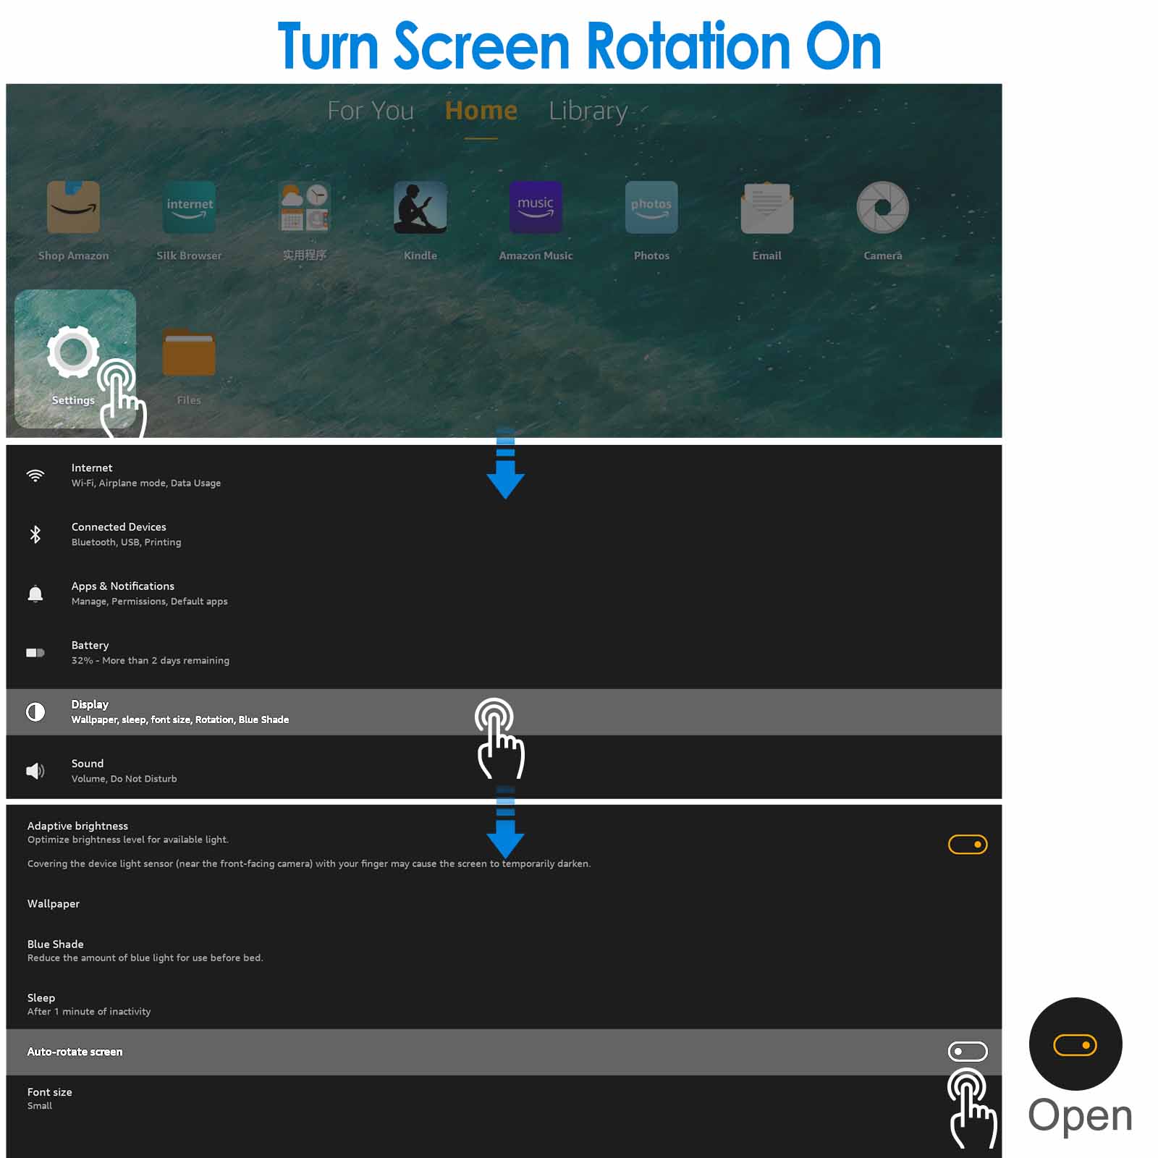The image size is (1158, 1158).
Task: Open Display settings entry
Action: (x=179, y=711)
